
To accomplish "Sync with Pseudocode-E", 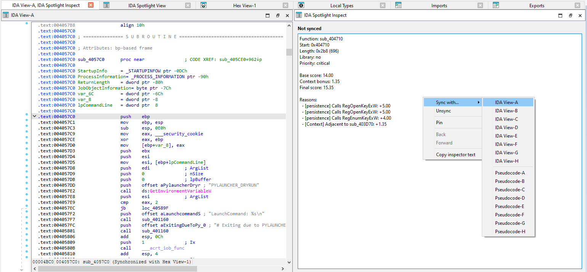I will (x=508, y=206).
